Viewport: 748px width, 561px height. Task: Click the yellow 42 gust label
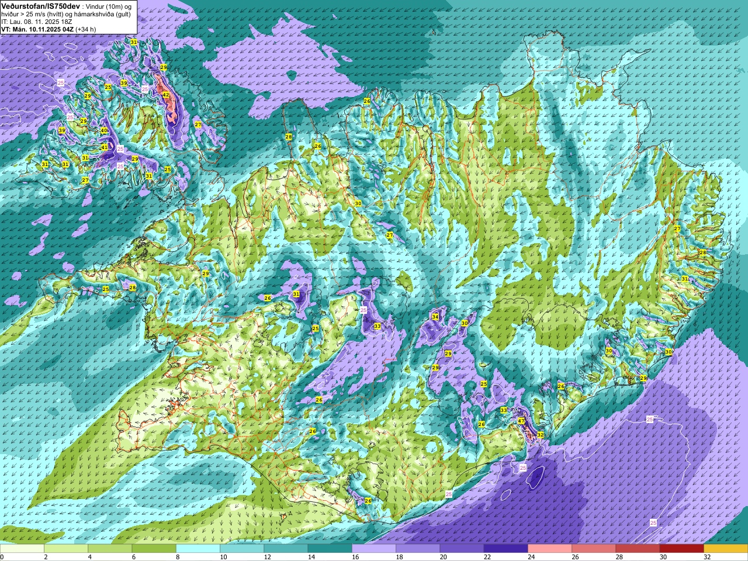tap(166, 95)
